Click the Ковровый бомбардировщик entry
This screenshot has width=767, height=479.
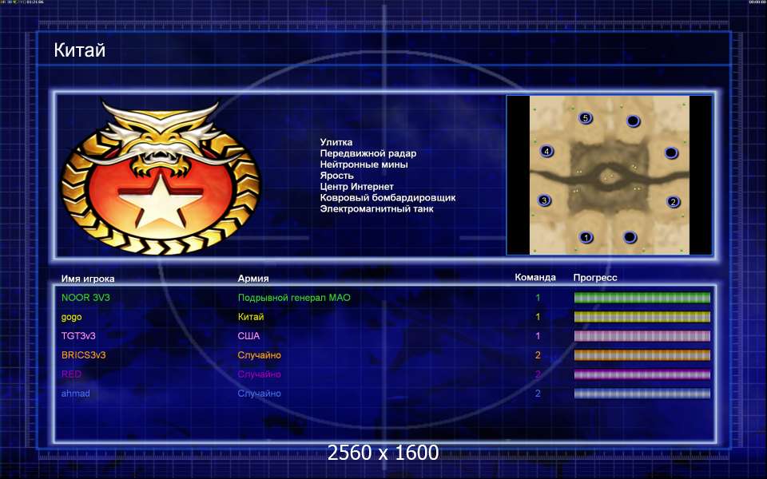(x=388, y=198)
